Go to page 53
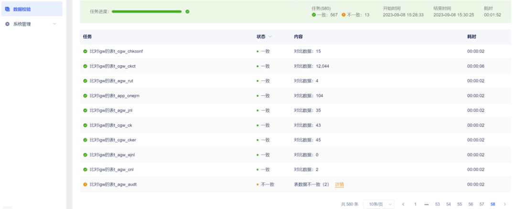The width and height of the screenshot is (516, 209). tap(437, 204)
